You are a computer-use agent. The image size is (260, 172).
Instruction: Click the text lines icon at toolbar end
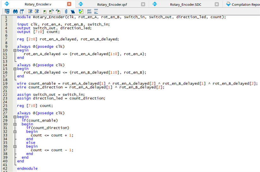(x=96, y=11)
